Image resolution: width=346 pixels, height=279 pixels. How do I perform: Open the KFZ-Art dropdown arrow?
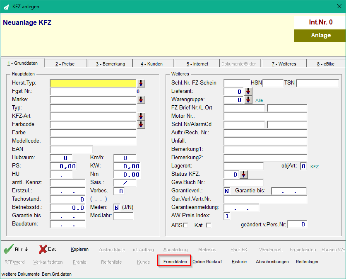141,116
